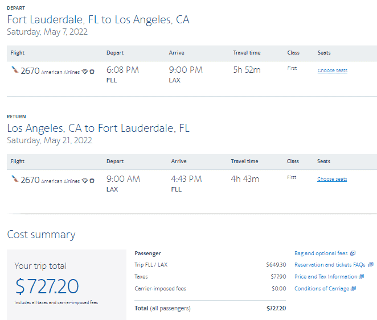Viewport: 377px width, 320px height.
Task: Click the Wi-Fi icon on the return flight
Action: pos(84,181)
